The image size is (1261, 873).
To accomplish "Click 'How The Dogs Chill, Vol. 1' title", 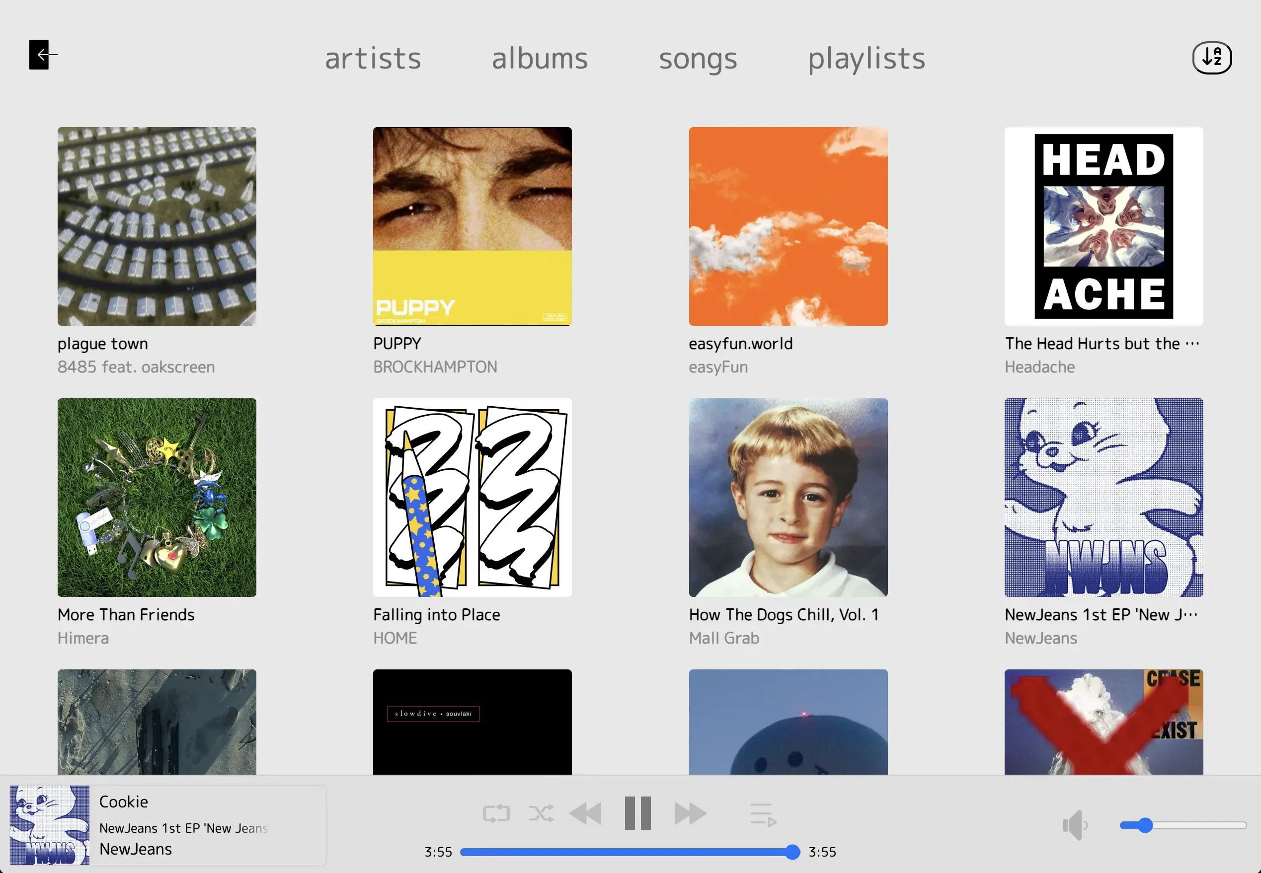I will pyautogui.click(x=784, y=614).
